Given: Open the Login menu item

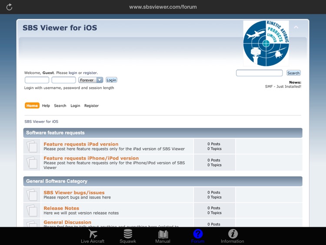Looking at the screenshot, I should coord(75,106).
